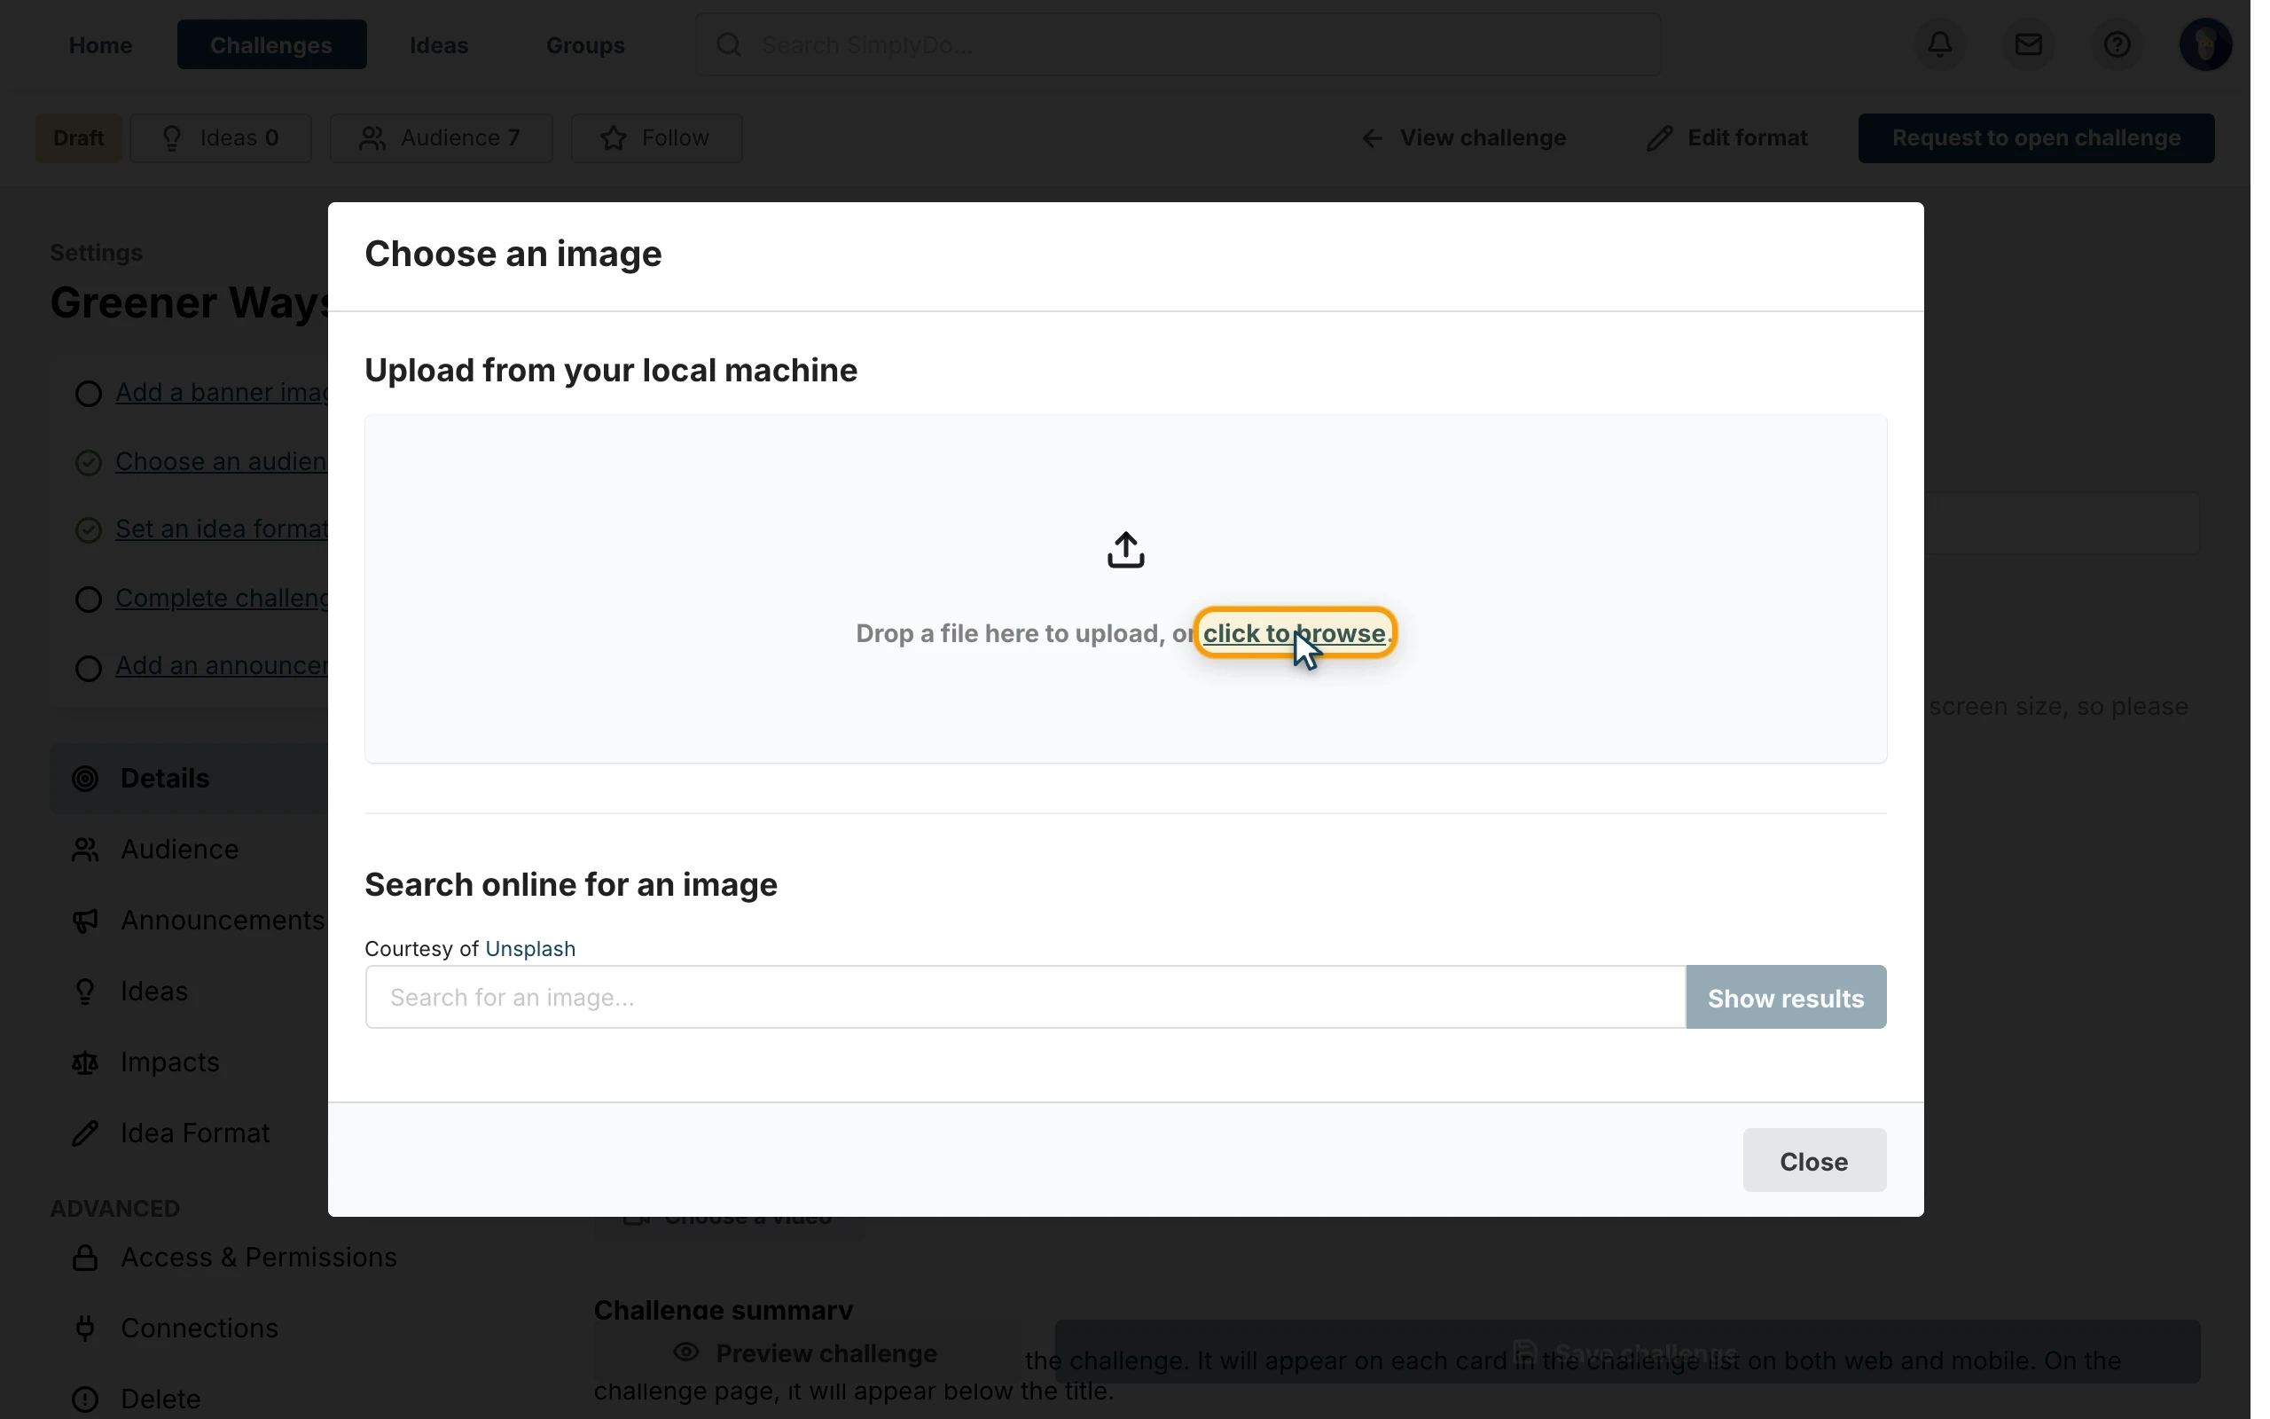The height and width of the screenshot is (1419, 2270).
Task: Go to the Home tab
Action: [x=100, y=44]
